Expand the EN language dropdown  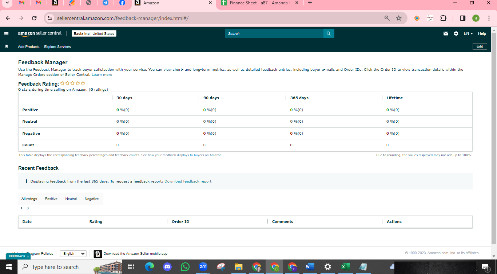click(x=468, y=33)
